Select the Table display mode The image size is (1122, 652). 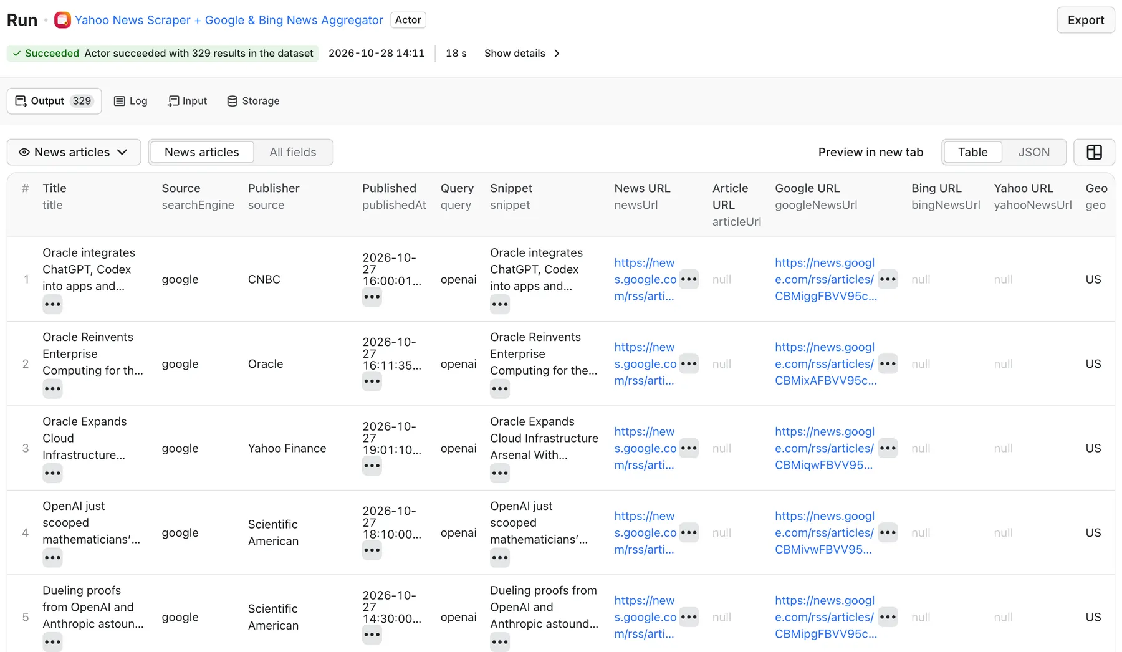click(x=973, y=152)
